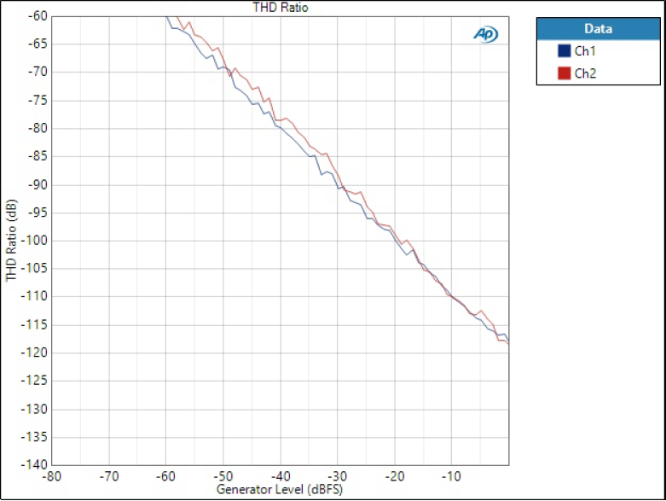Click the Ch2 red color swatch

[564, 73]
